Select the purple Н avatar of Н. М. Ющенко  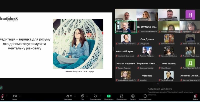pos(190,15)
